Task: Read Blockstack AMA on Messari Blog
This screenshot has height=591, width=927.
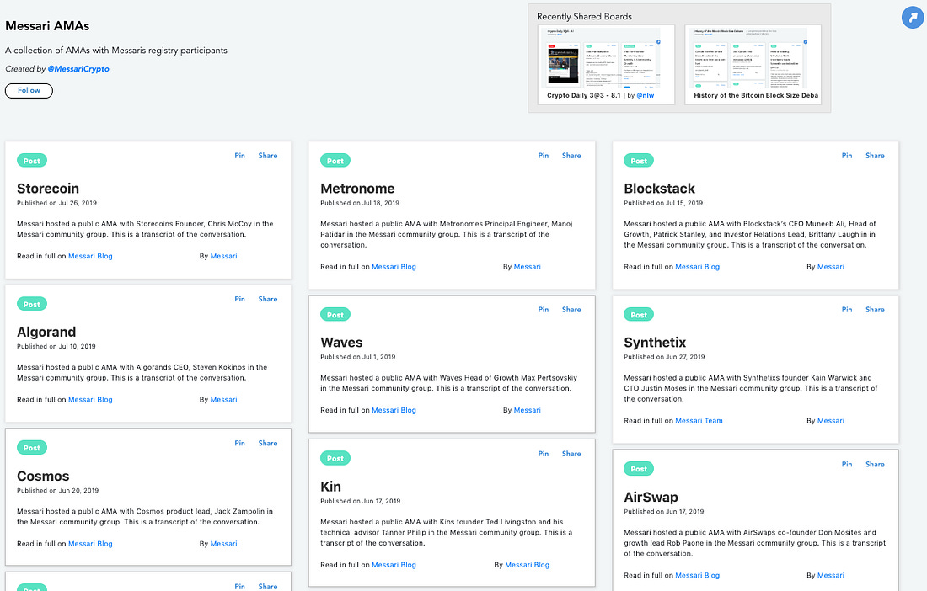Action: 698,267
